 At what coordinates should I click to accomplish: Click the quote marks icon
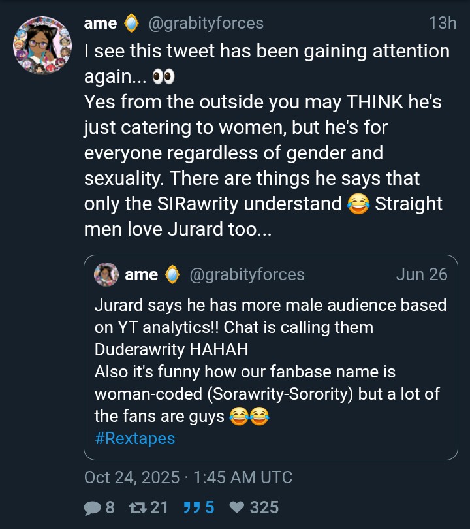click(x=190, y=507)
